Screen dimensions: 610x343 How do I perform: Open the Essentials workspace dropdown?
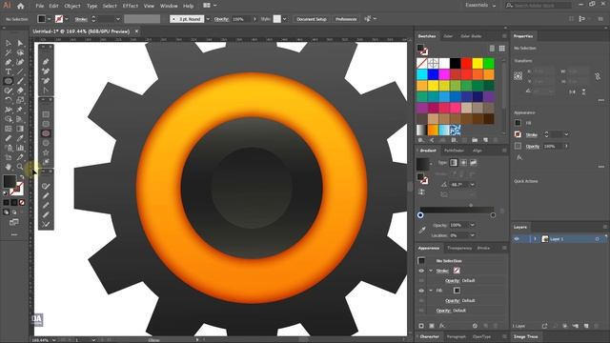click(x=480, y=6)
